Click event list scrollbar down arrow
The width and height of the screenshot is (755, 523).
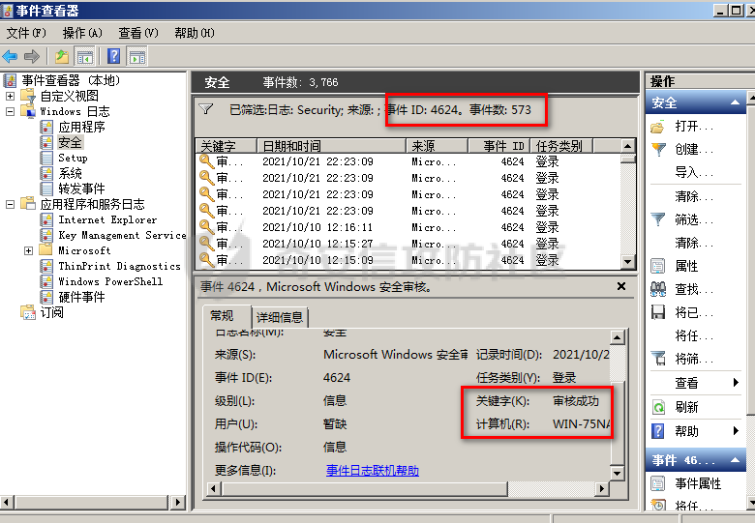pyautogui.click(x=627, y=262)
